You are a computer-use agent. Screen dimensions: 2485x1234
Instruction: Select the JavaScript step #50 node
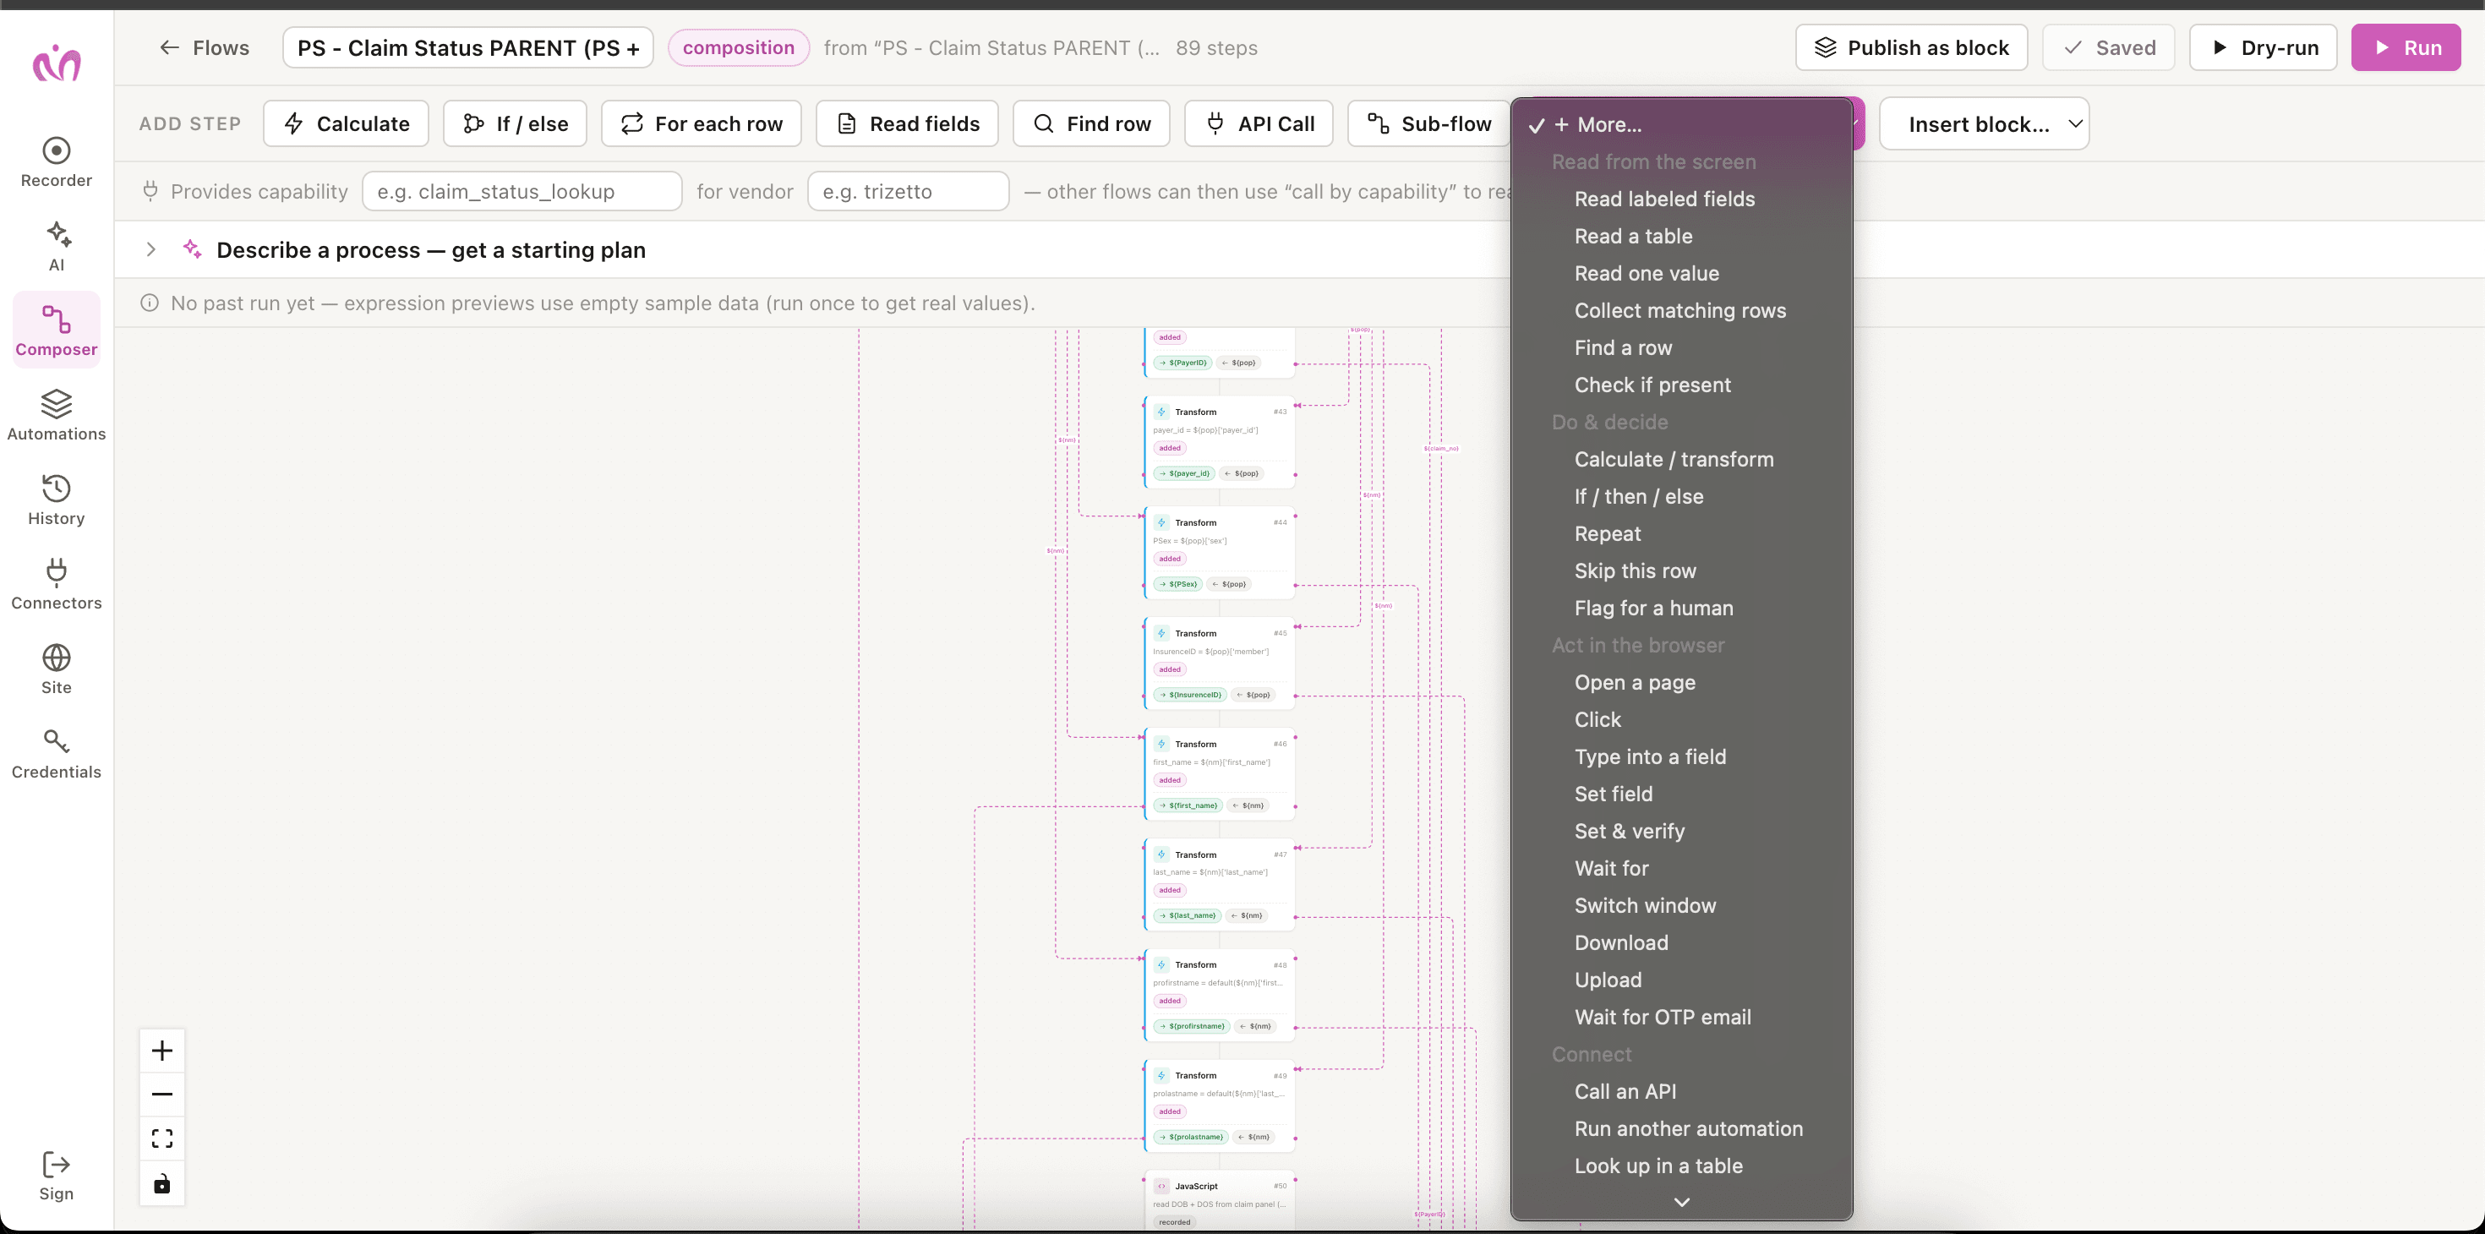click(x=1220, y=1201)
